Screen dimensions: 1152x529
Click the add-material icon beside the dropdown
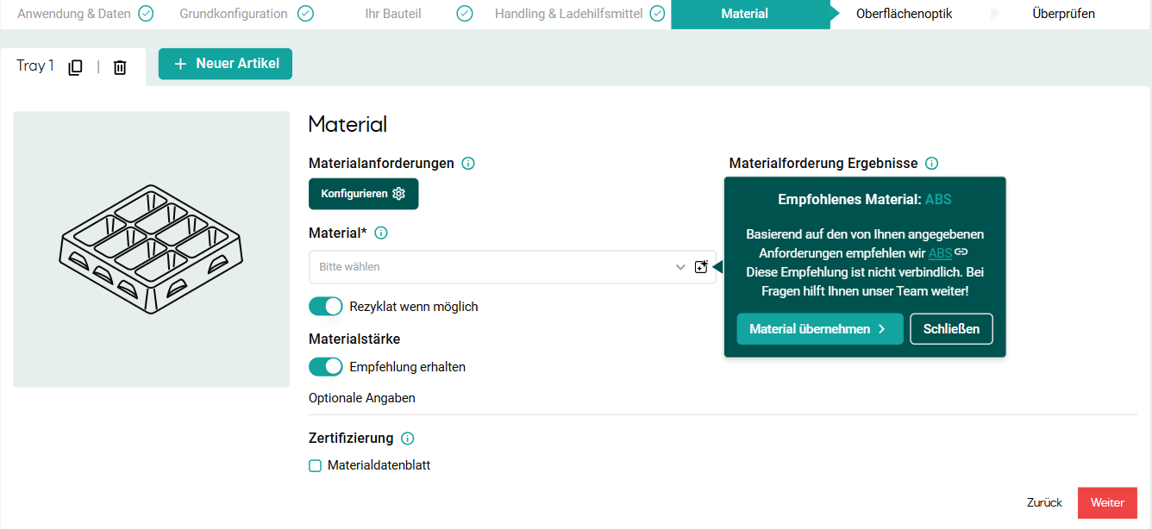pos(701,266)
